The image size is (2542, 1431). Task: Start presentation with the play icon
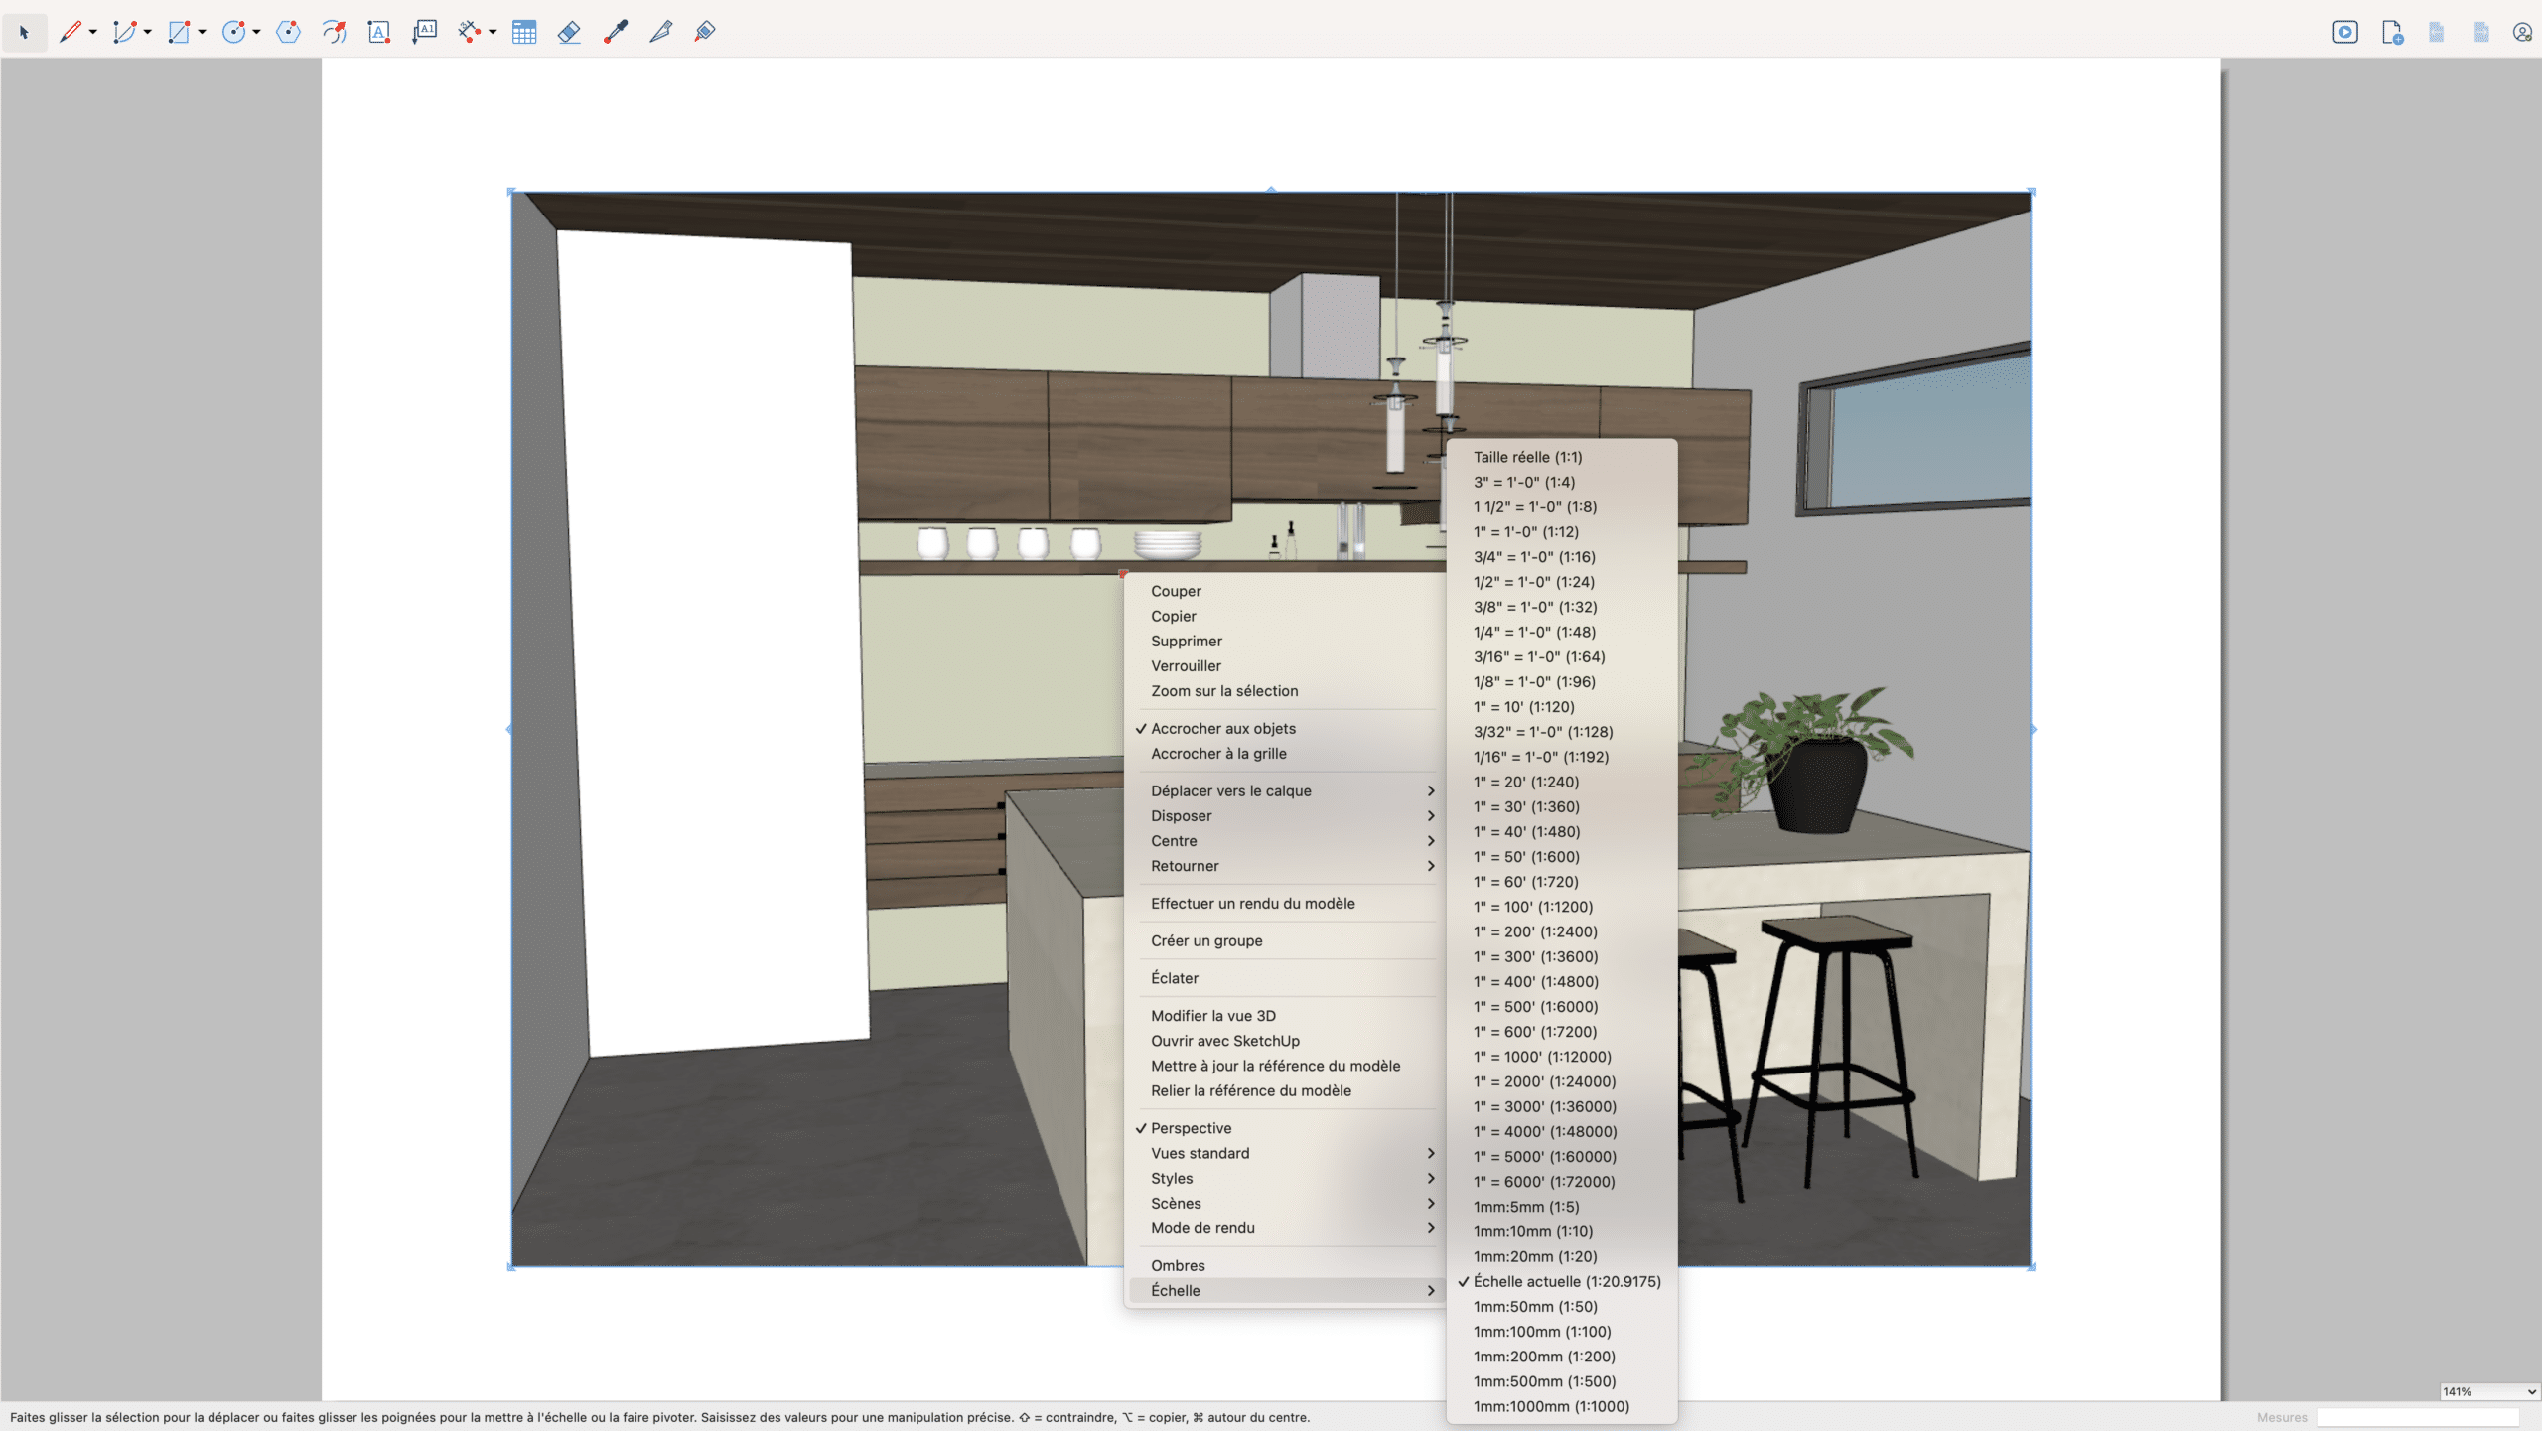(x=2345, y=32)
